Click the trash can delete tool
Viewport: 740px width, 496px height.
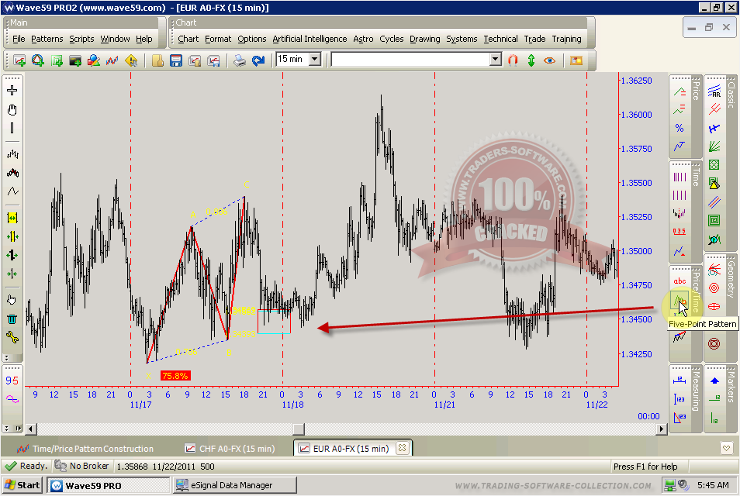click(x=12, y=319)
